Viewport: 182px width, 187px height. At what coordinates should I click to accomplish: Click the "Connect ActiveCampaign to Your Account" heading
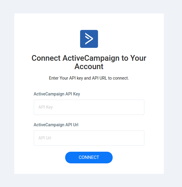tap(89, 62)
